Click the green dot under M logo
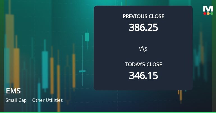 pos(212,14)
